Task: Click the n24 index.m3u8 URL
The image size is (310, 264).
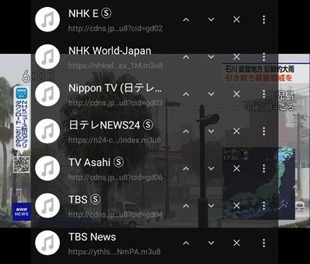Action: (x=114, y=140)
